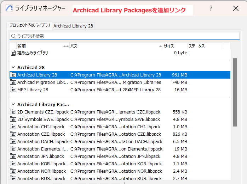
Task: Select Annotation CZE.libpack
Action: pos(120,134)
